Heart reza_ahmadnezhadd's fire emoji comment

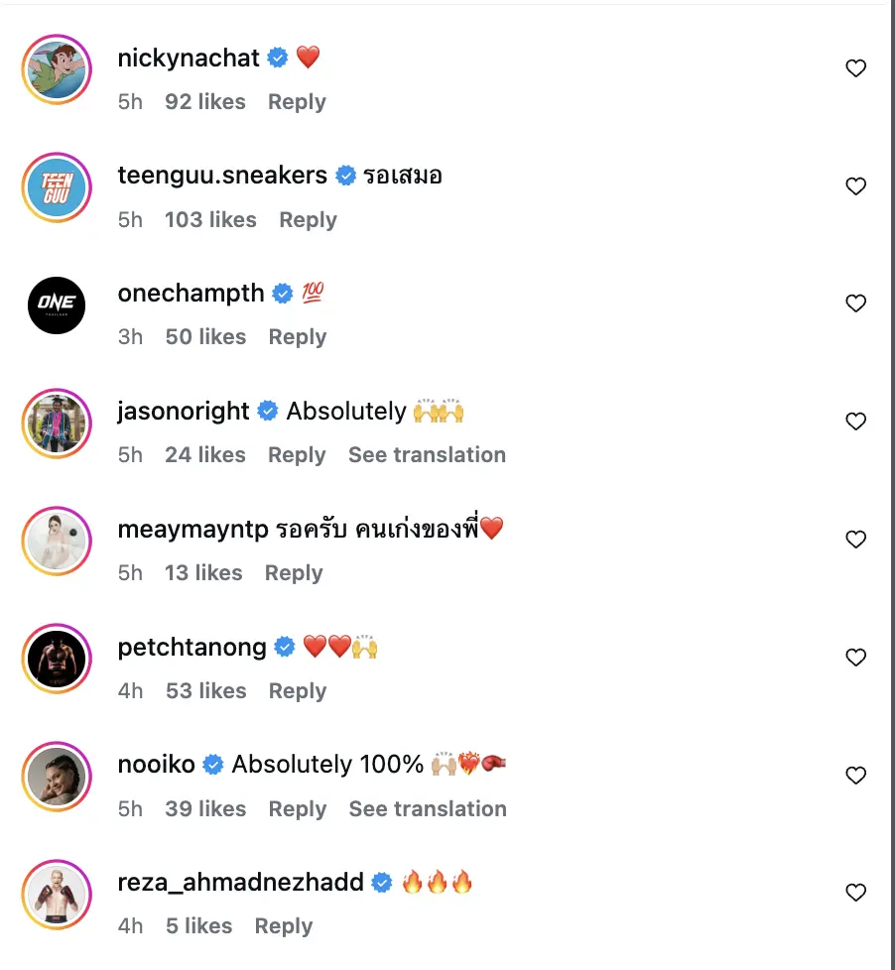coord(855,893)
